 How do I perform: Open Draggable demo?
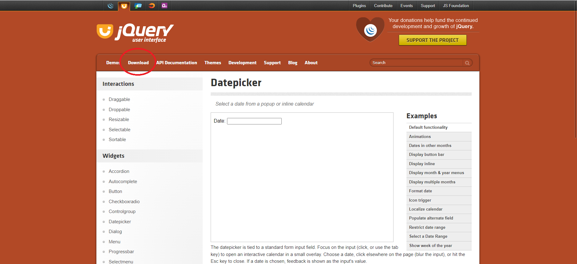point(119,99)
